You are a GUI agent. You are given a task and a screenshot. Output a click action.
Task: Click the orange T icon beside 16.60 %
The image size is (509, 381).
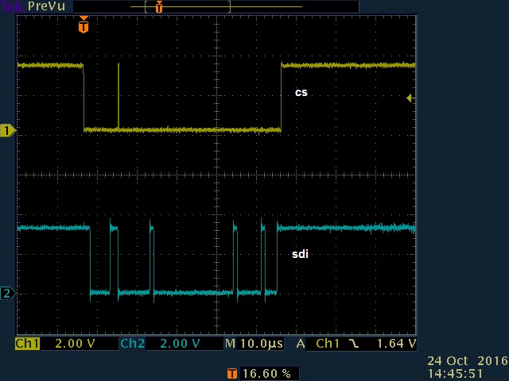[231, 374]
